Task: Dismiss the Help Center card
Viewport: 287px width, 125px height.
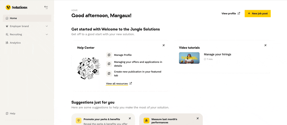Action: [164, 45]
